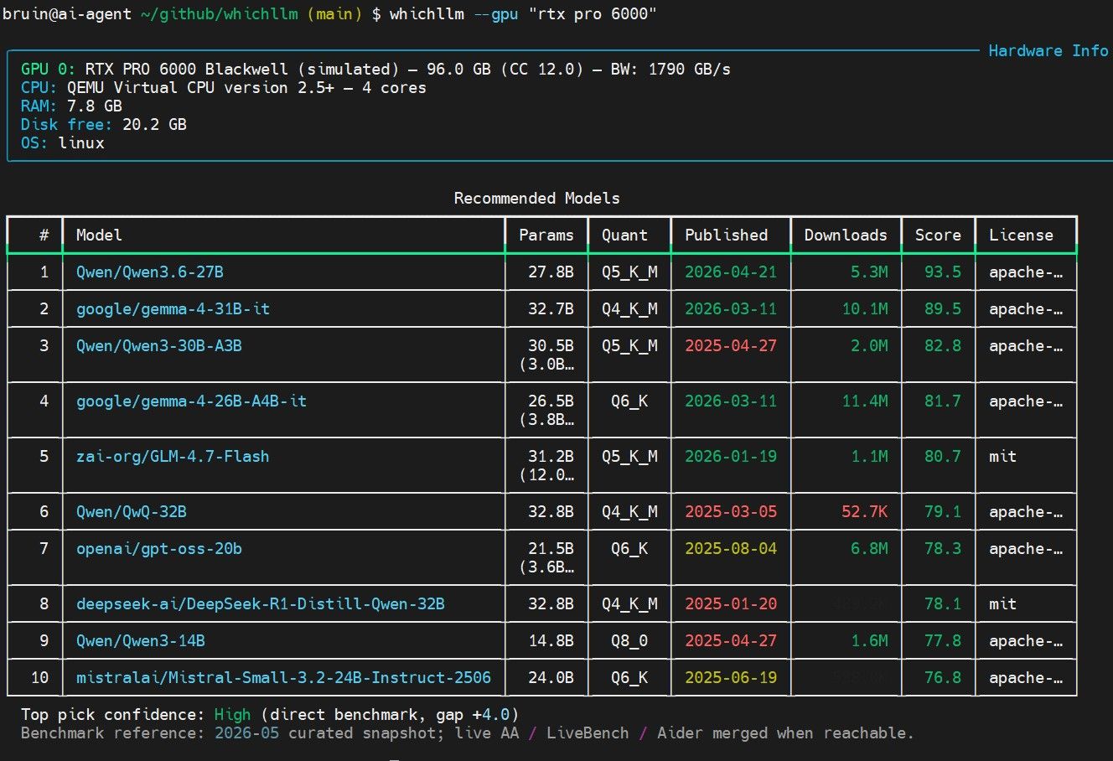Select the google/gemma-4-31B-it model entry
This screenshot has height=761, width=1113.
pos(173,309)
